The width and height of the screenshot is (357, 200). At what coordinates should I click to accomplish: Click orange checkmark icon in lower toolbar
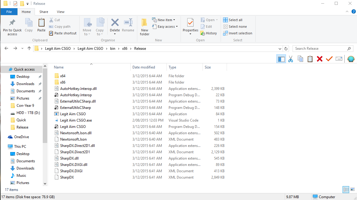click(x=329, y=59)
